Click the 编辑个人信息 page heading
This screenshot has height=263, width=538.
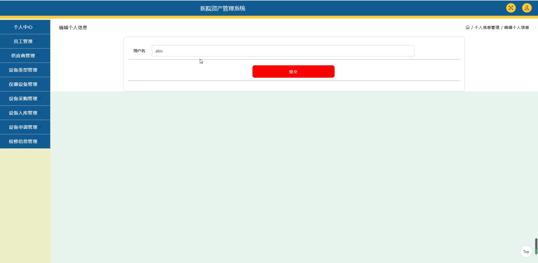tap(73, 27)
